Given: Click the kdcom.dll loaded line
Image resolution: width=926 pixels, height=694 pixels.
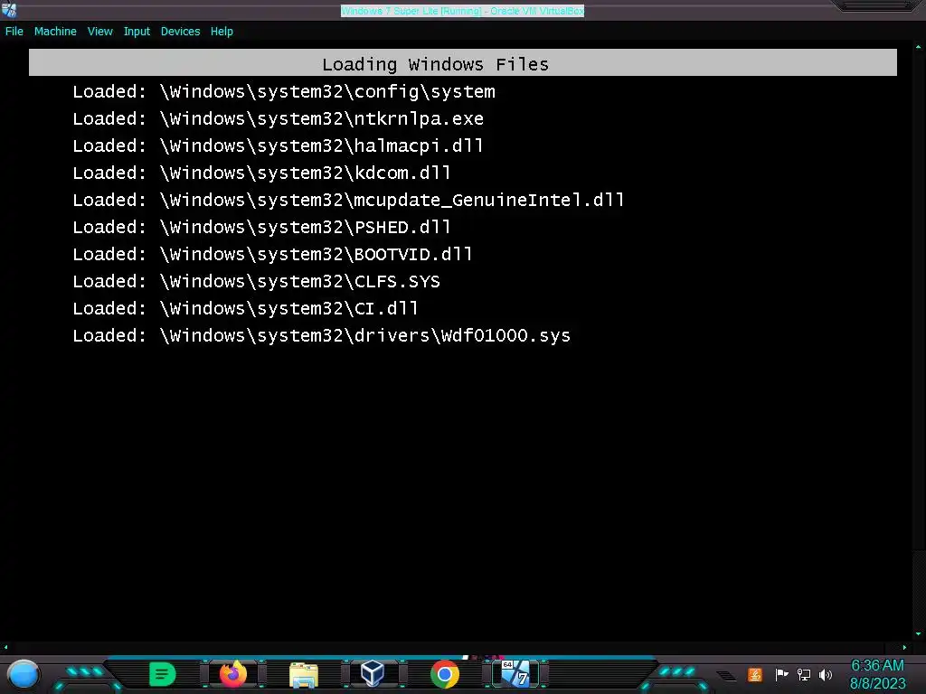Looking at the screenshot, I should click(261, 173).
